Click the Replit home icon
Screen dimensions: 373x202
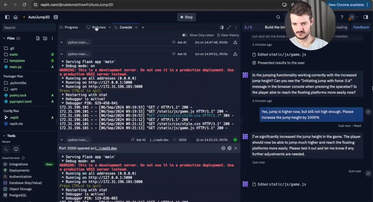tap(16, 17)
